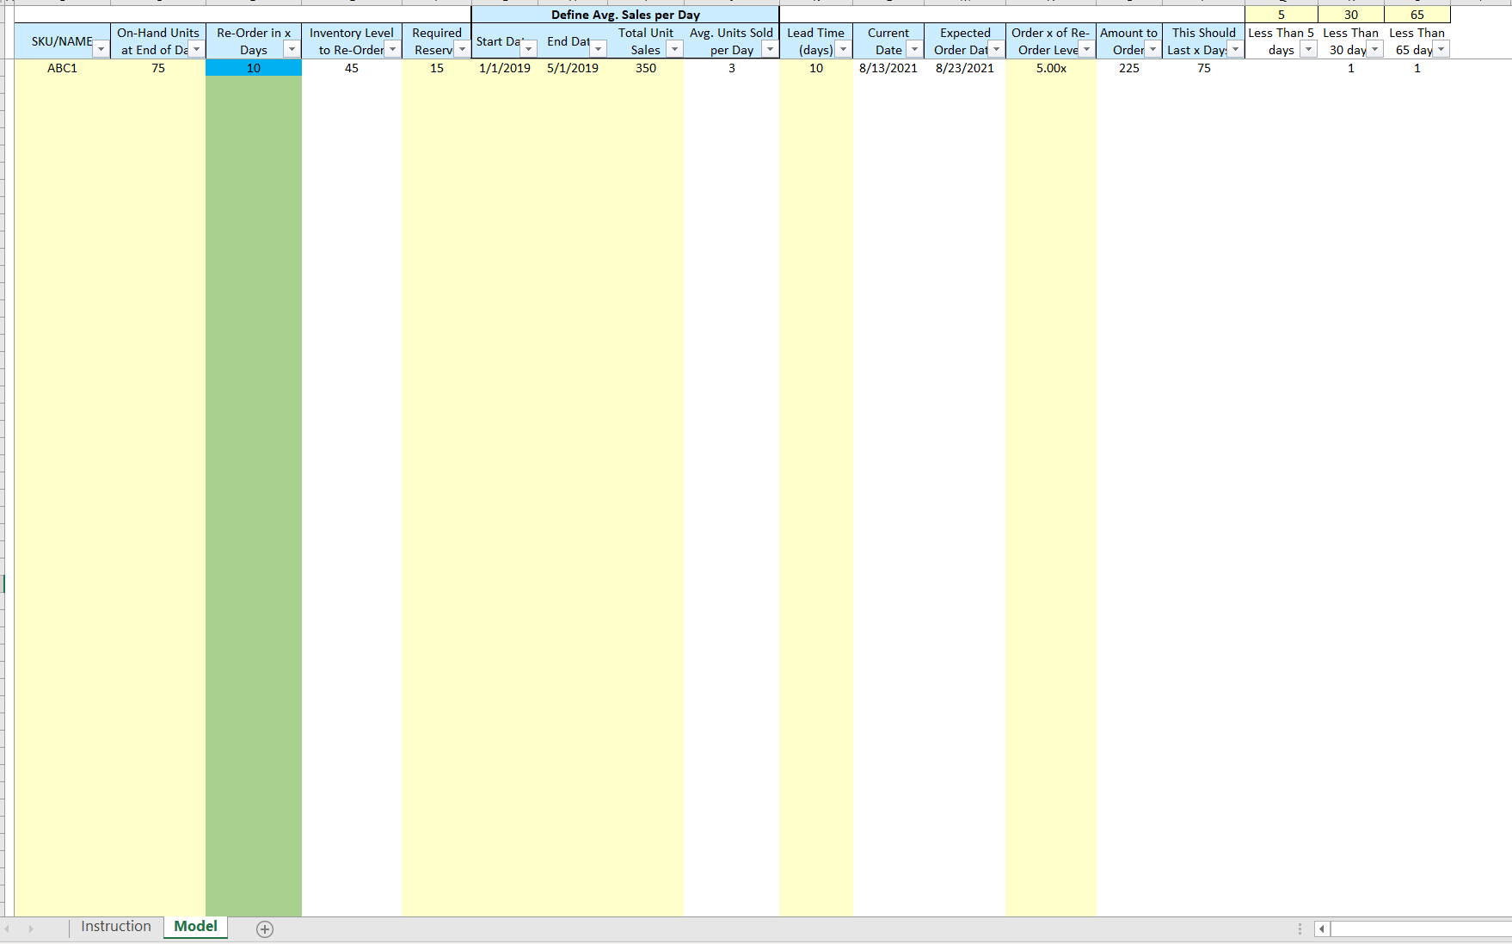Select threshold cell containing 30
Screen dimensions: 1512x944
(1351, 15)
